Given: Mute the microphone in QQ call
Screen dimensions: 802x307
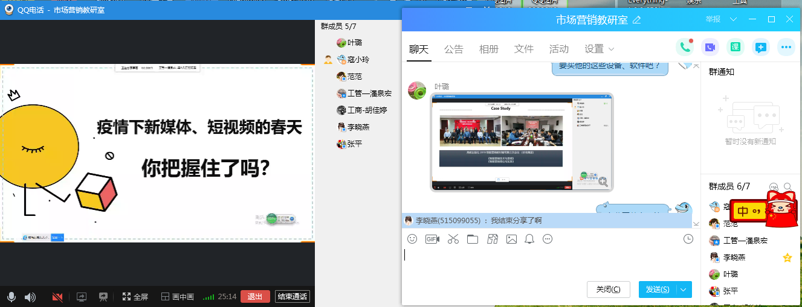Looking at the screenshot, I should (x=11, y=297).
